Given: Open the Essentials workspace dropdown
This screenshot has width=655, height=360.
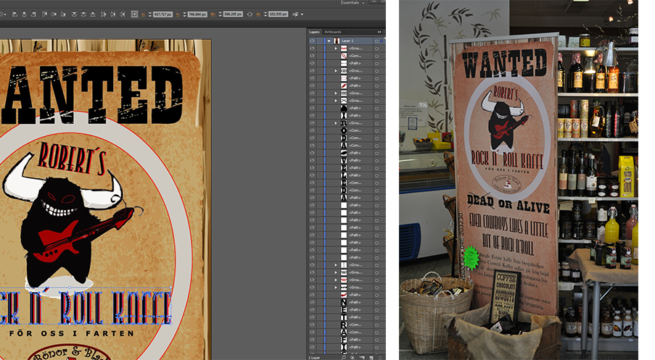Looking at the screenshot, I should (x=353, y=2).
